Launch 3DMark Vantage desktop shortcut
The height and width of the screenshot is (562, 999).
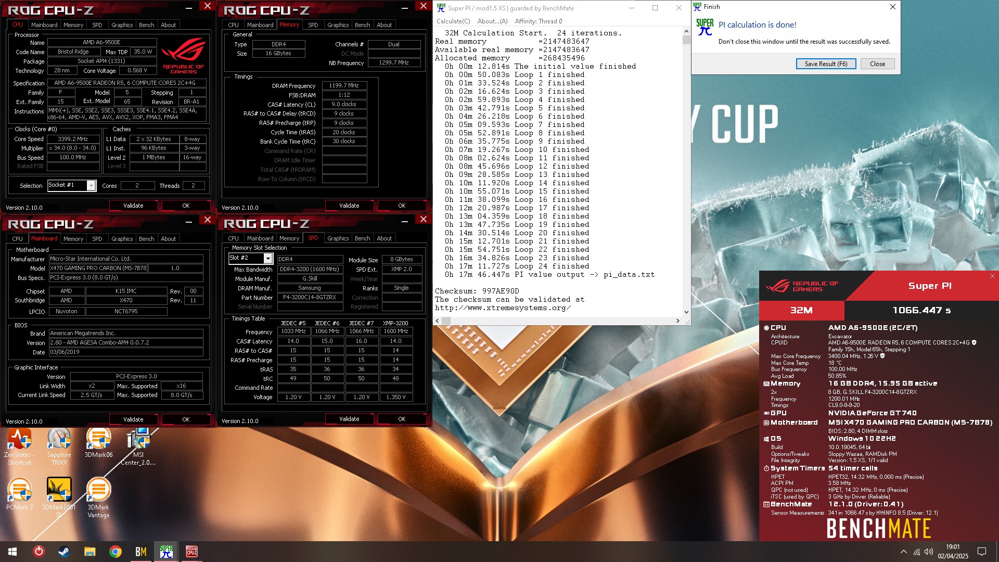coord(98,498)
